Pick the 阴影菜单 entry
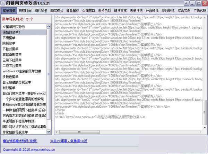The width and height of the screenshot is (208, 154). pos(24,44)
